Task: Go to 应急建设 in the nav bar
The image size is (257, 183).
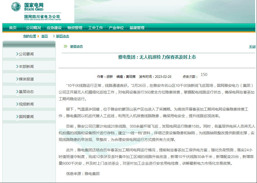Action: click(x=54, y=28)
